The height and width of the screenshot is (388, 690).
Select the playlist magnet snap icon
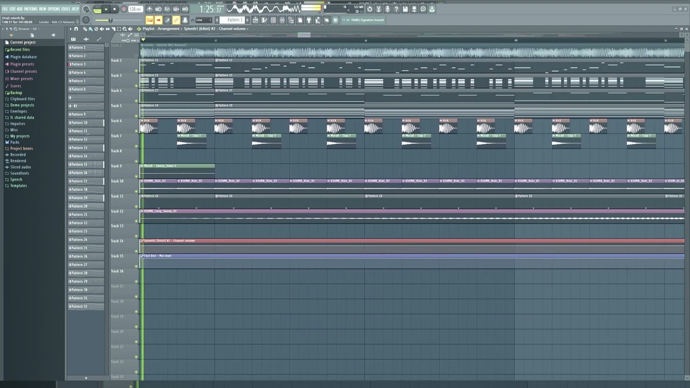point(76,29)
